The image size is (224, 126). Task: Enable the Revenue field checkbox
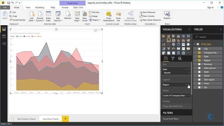(x=199, y=64)
